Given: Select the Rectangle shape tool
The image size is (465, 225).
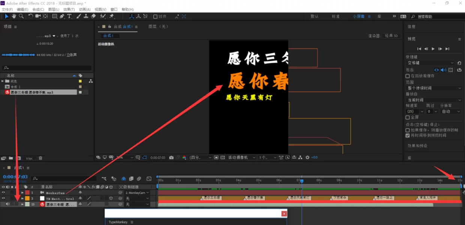Looking at the screenshot, I should tap(55, 16).
